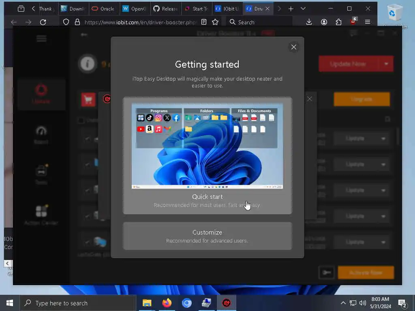Viewport: 415px width, 311px height.
Task: Choose the Customize option
Action: tap(207, 236)
